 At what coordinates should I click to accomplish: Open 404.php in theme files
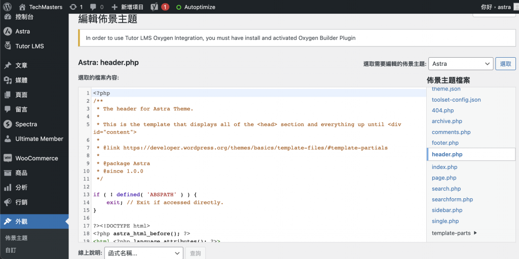442,110
